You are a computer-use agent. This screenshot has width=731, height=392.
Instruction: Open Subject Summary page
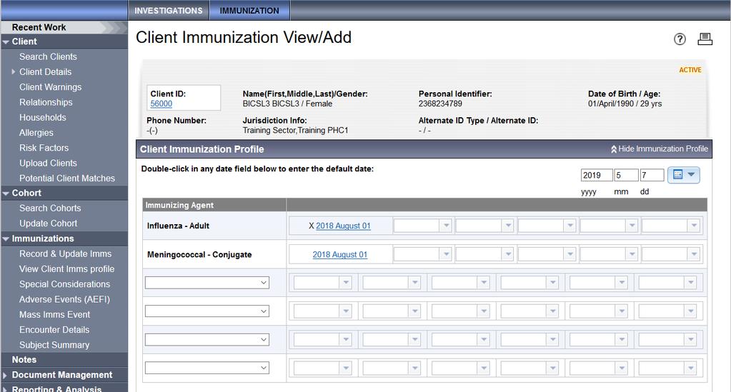pyautogui.click(x=54, y=345)
